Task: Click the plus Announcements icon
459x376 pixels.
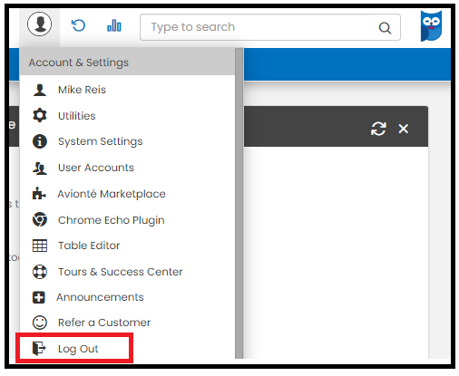Action: tap(39, 297)
